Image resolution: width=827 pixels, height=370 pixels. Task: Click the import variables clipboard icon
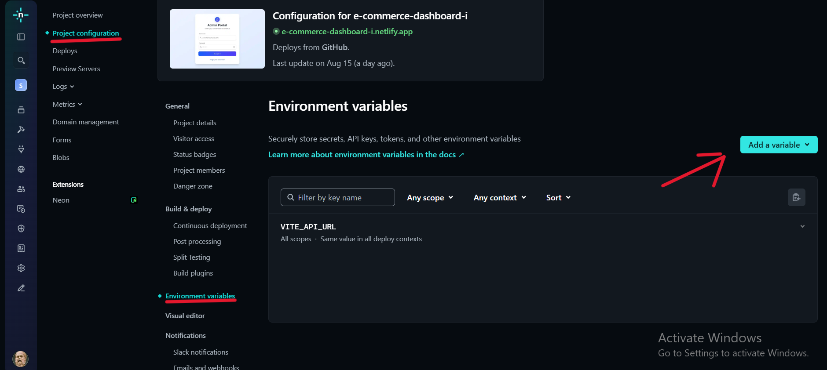pos(796,197)
